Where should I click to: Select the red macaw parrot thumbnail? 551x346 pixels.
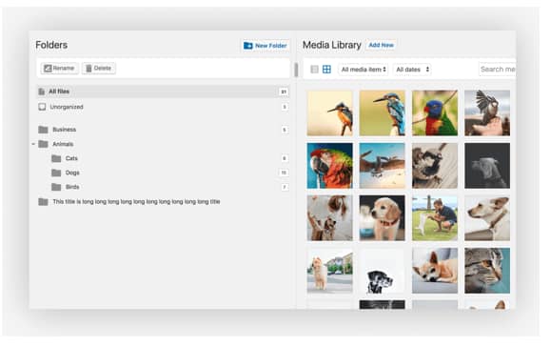(x=329, y=166)
